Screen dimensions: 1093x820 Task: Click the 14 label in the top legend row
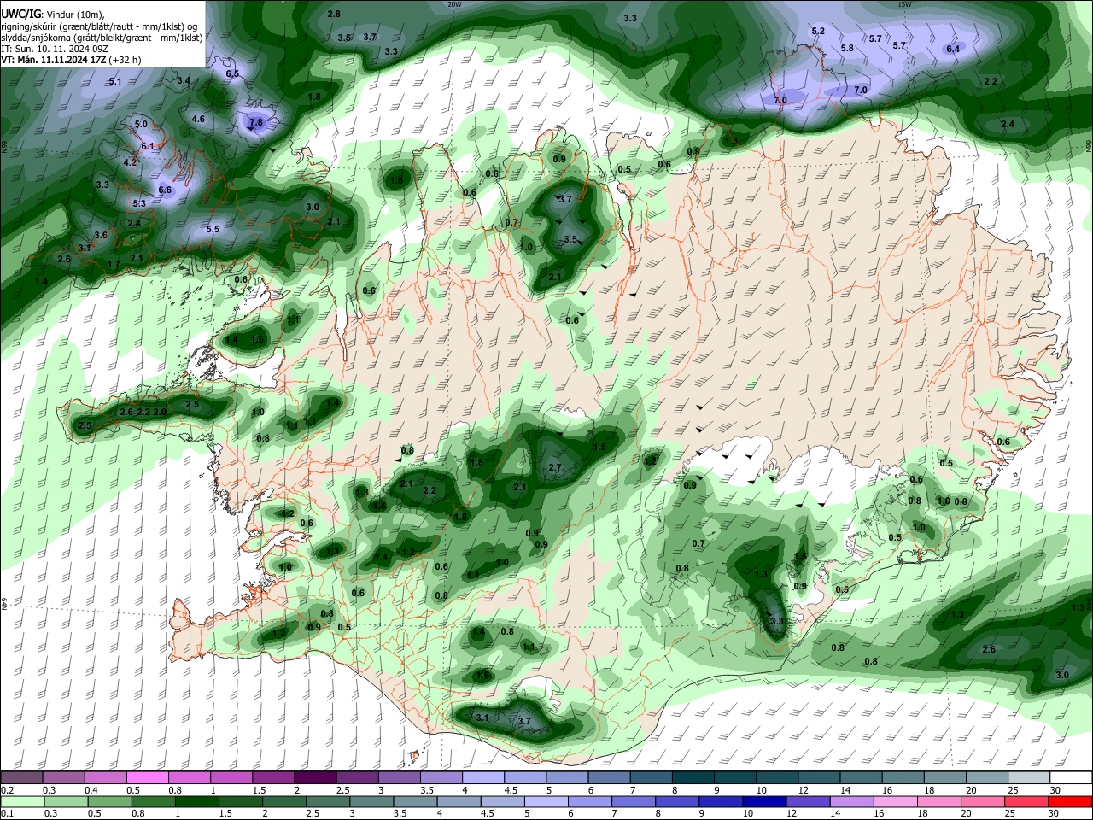[x=845, y=790]
